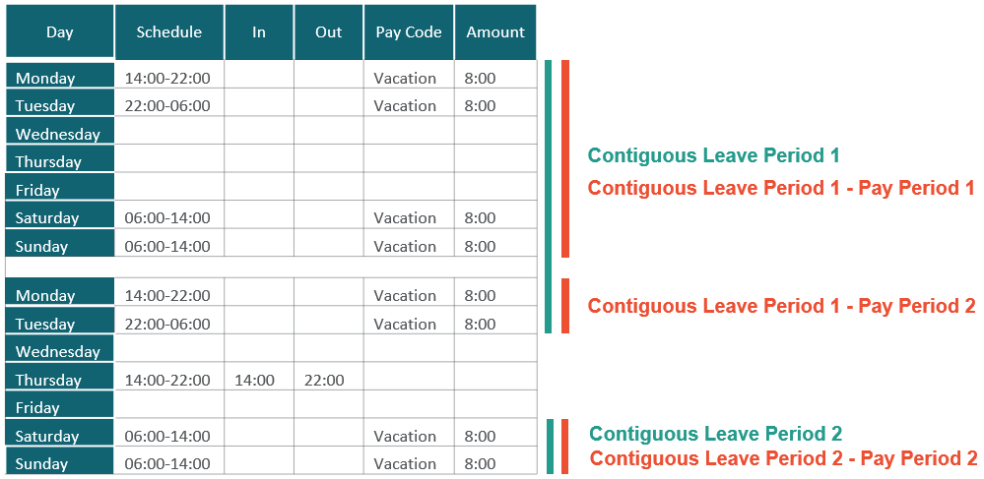Select the Out column header
This screenshot has width=984, height=479.
pos(329,32)
